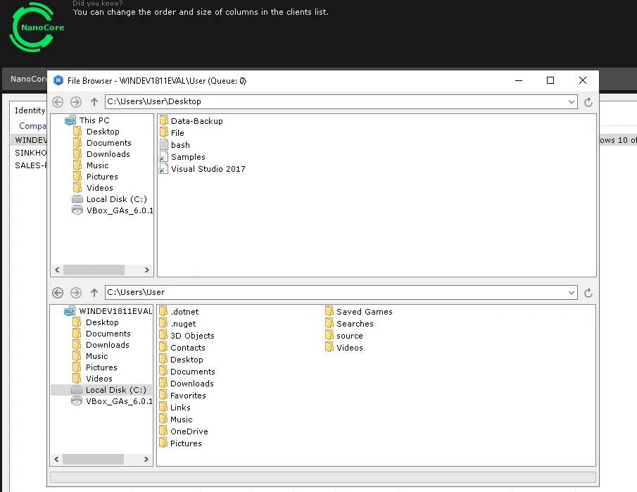Image resolution: width=637 pixels, height=492 pixels.
Task: Select Downloads under This PC
Action: point(101,154)
